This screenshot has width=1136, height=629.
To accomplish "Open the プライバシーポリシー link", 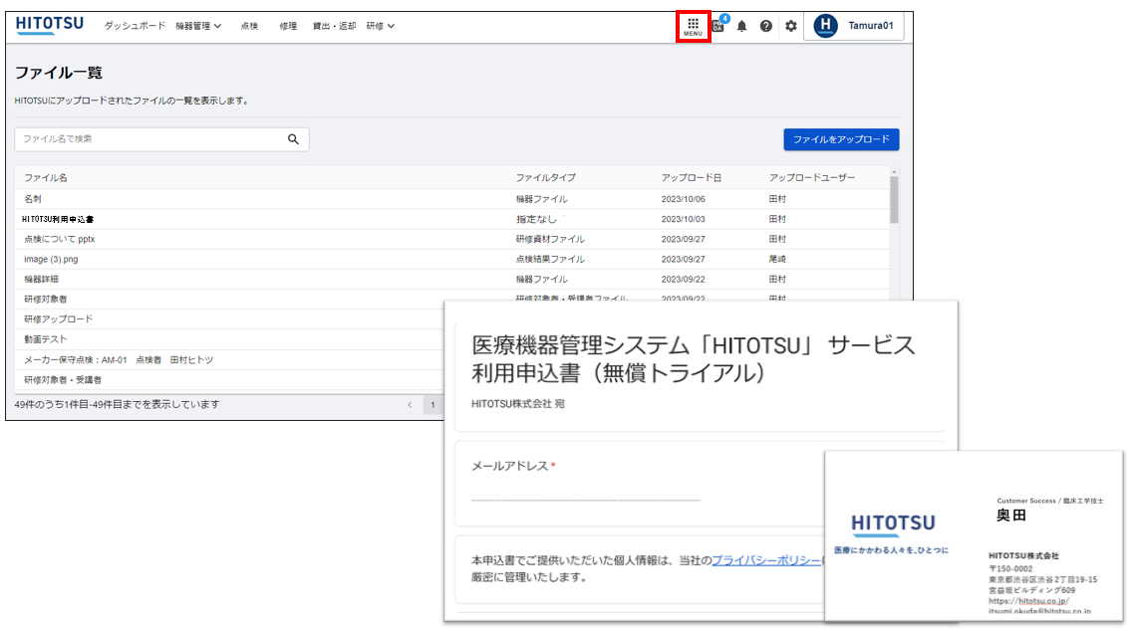I will click(766, 560).
